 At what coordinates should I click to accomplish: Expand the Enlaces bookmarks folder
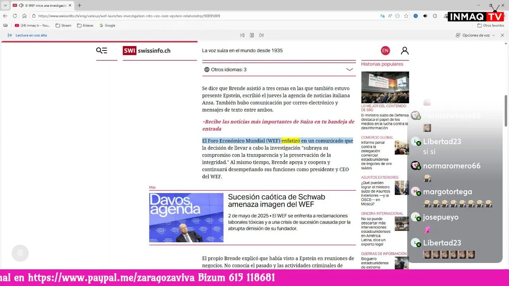point(85,25)
